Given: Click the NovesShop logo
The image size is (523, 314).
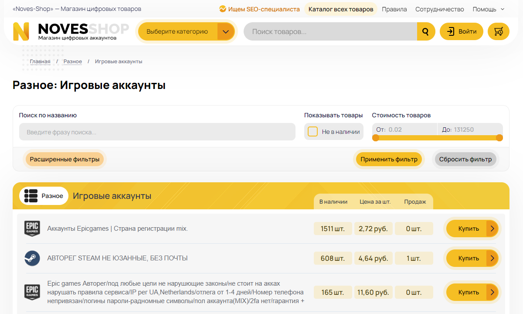Looking at the screenshot, I should (x=71, y=31).
